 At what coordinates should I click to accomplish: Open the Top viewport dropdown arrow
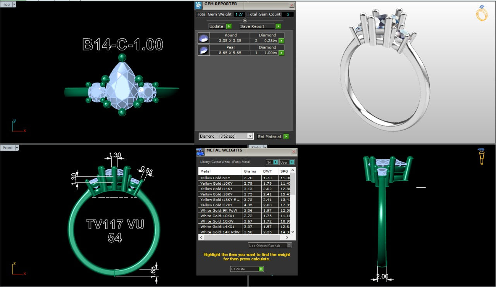point(14,4)
